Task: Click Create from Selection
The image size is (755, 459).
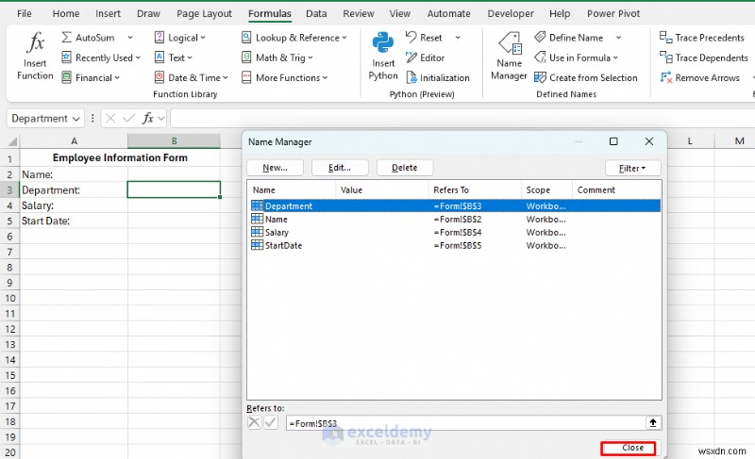Action: pos(586,77)
